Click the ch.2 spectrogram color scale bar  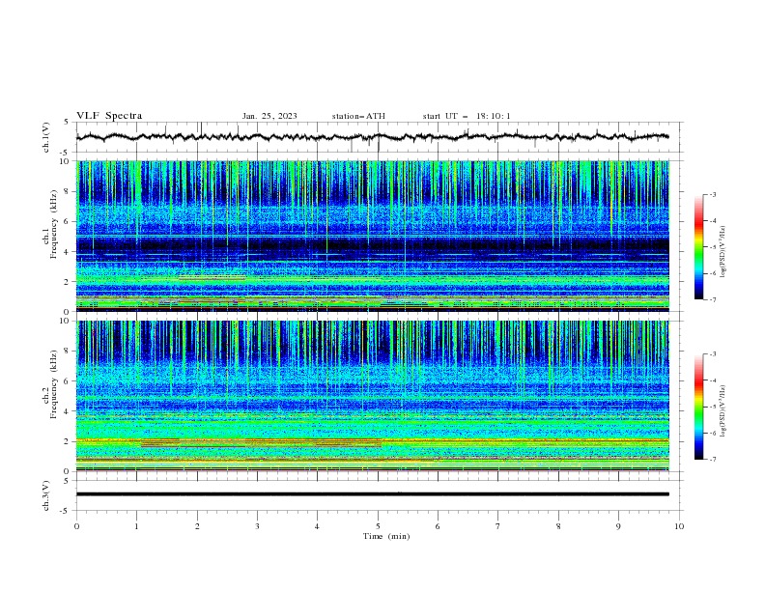tap(698, 407)
